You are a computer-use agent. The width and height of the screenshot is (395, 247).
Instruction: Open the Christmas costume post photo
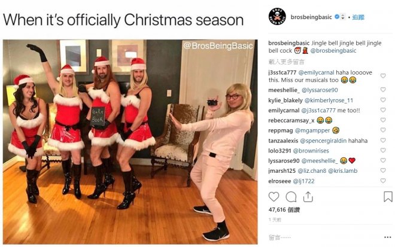coord(130,142)
